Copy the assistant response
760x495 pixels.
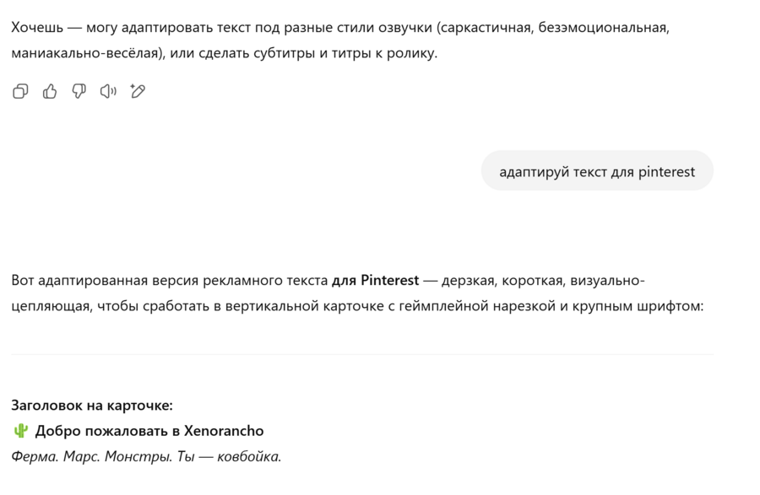coord(21,91)
